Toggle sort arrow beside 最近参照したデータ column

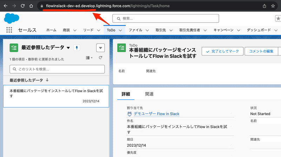pos(47,80)
